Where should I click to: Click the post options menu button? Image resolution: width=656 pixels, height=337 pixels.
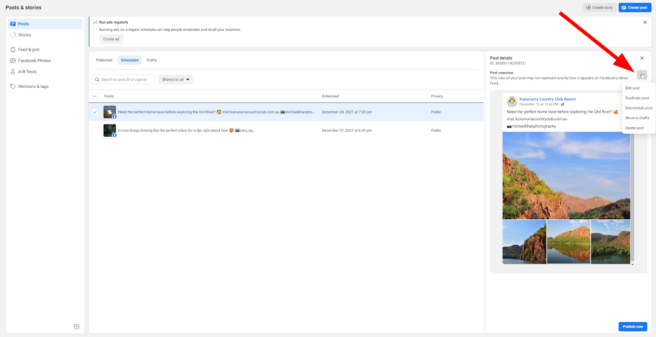[642, 75]
